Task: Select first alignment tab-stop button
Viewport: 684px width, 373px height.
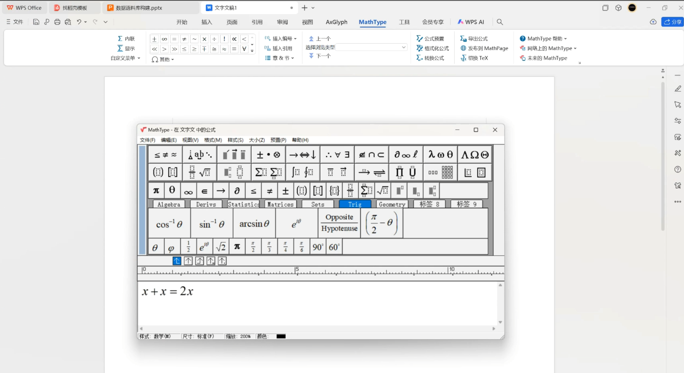Action: [x=177, y=261]
